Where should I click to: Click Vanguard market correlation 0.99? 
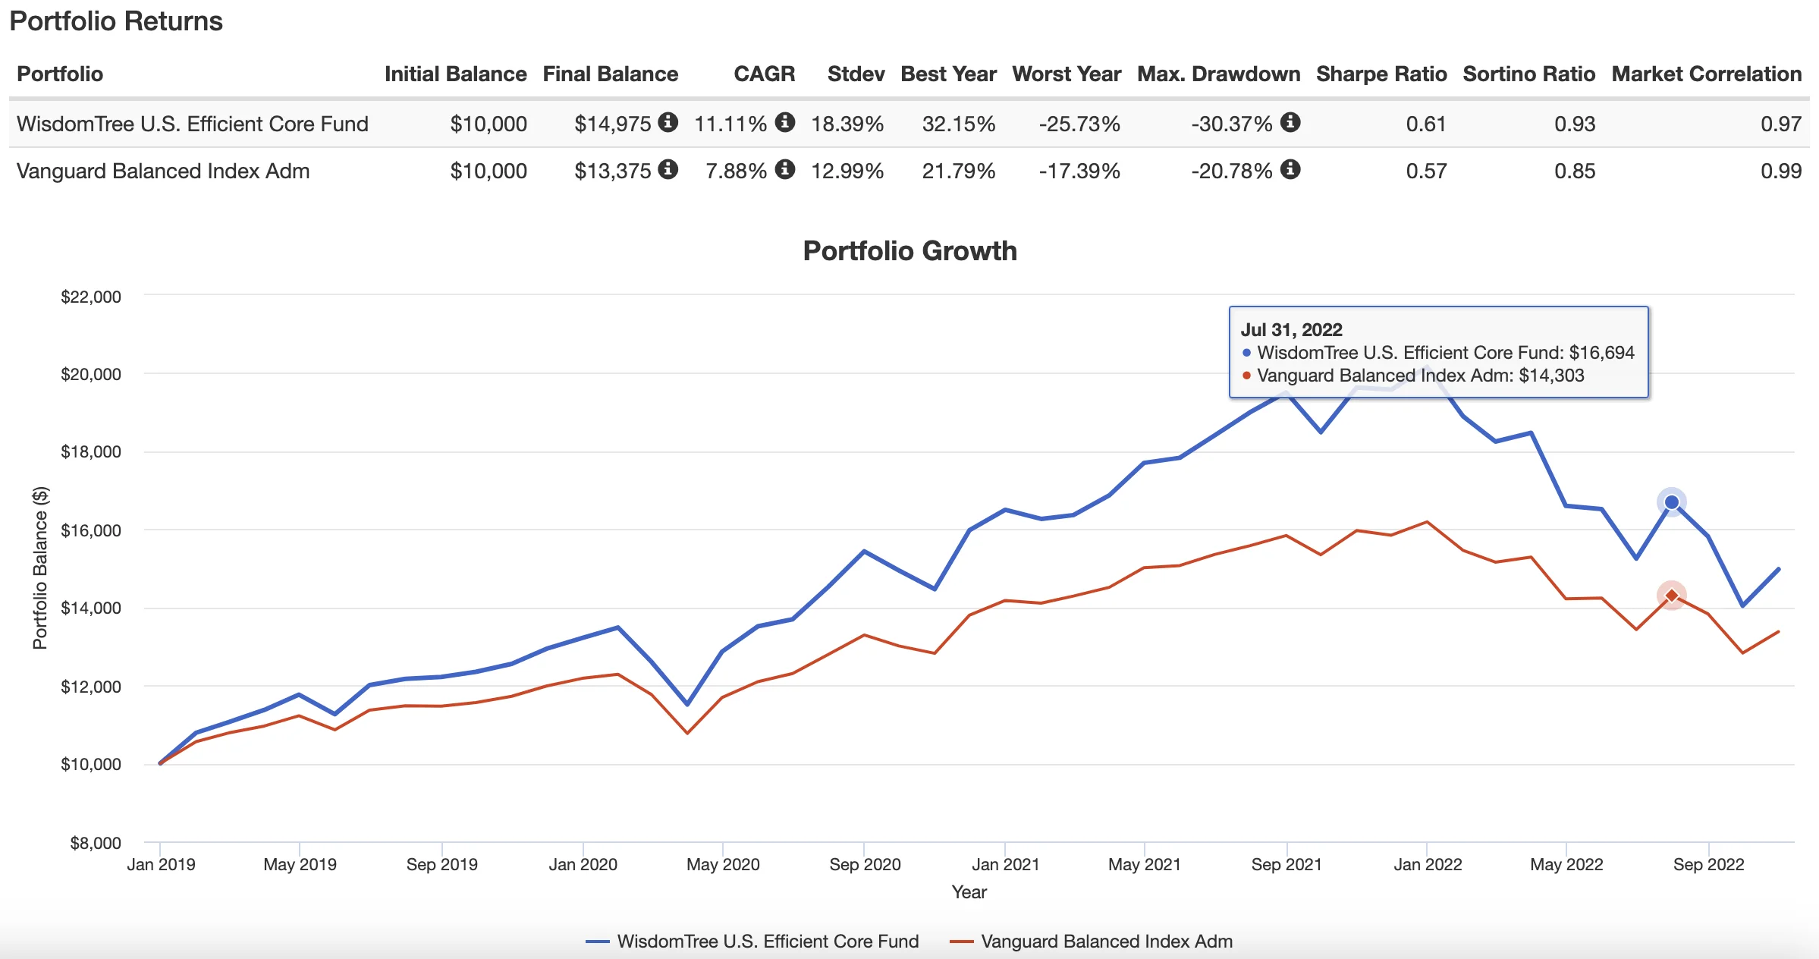point(1781,171)
